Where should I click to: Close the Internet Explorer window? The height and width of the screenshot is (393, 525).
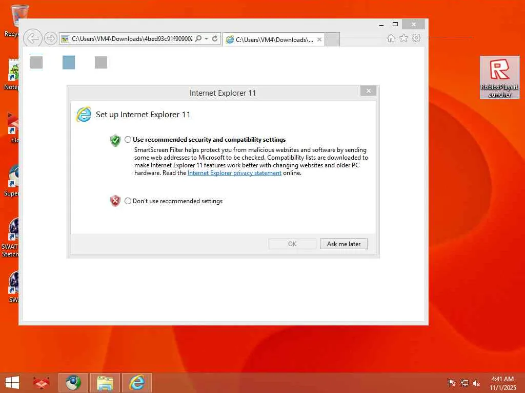414,25
